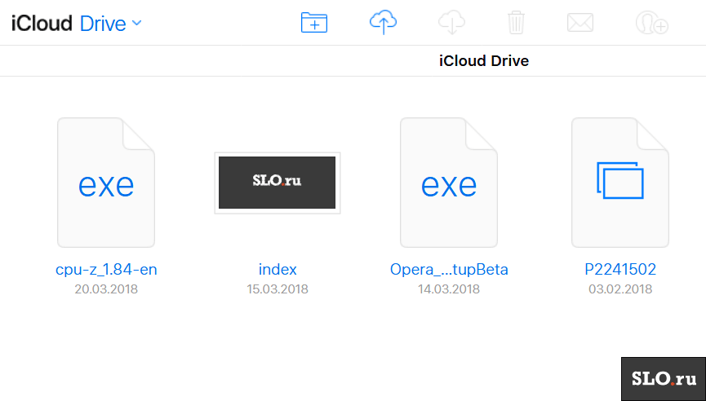This screenshot has height=401, width=706.
Task: Click the date 03.02.2018
Action: pyautogui.click(x=620, y=289)
